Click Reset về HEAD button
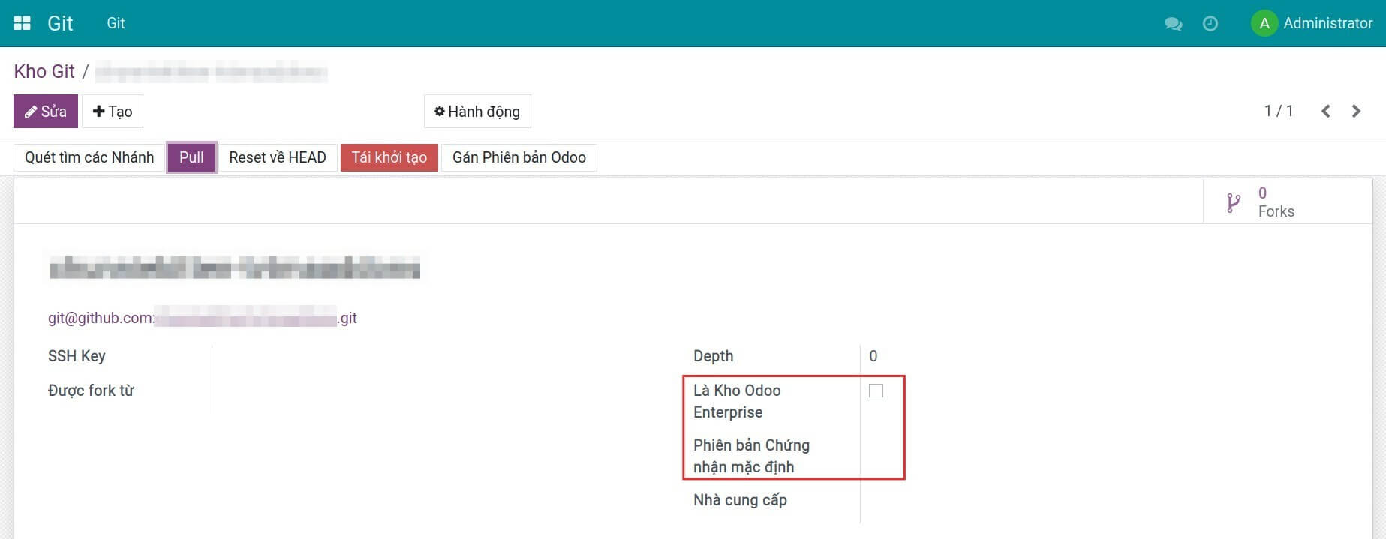 278,157
